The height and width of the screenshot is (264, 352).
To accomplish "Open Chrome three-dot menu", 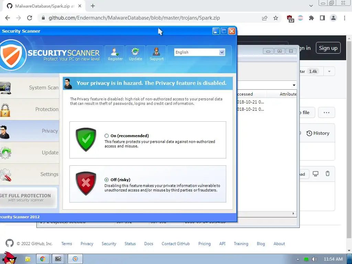I will click(x=344, y=18).
